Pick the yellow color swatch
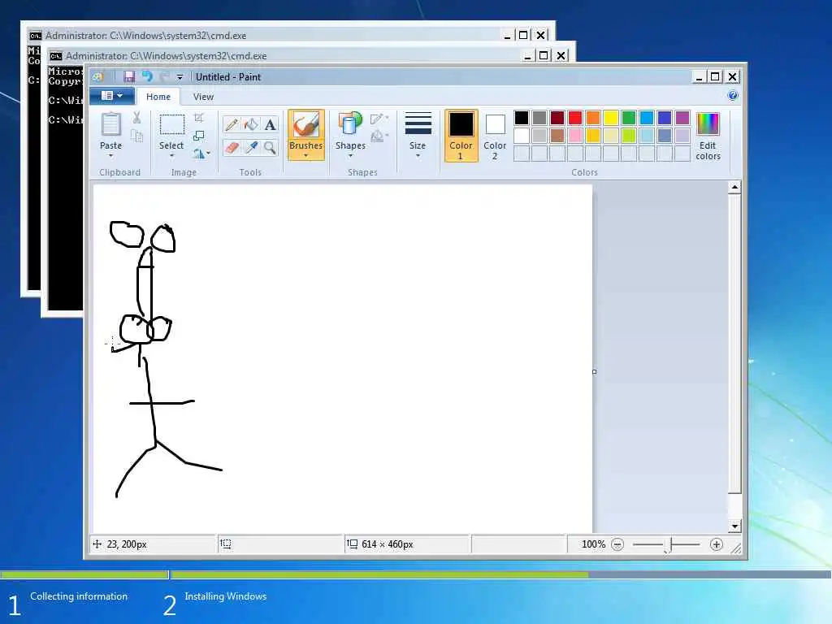Viewport: 832px width, 624px height. [x=611, y=118]
